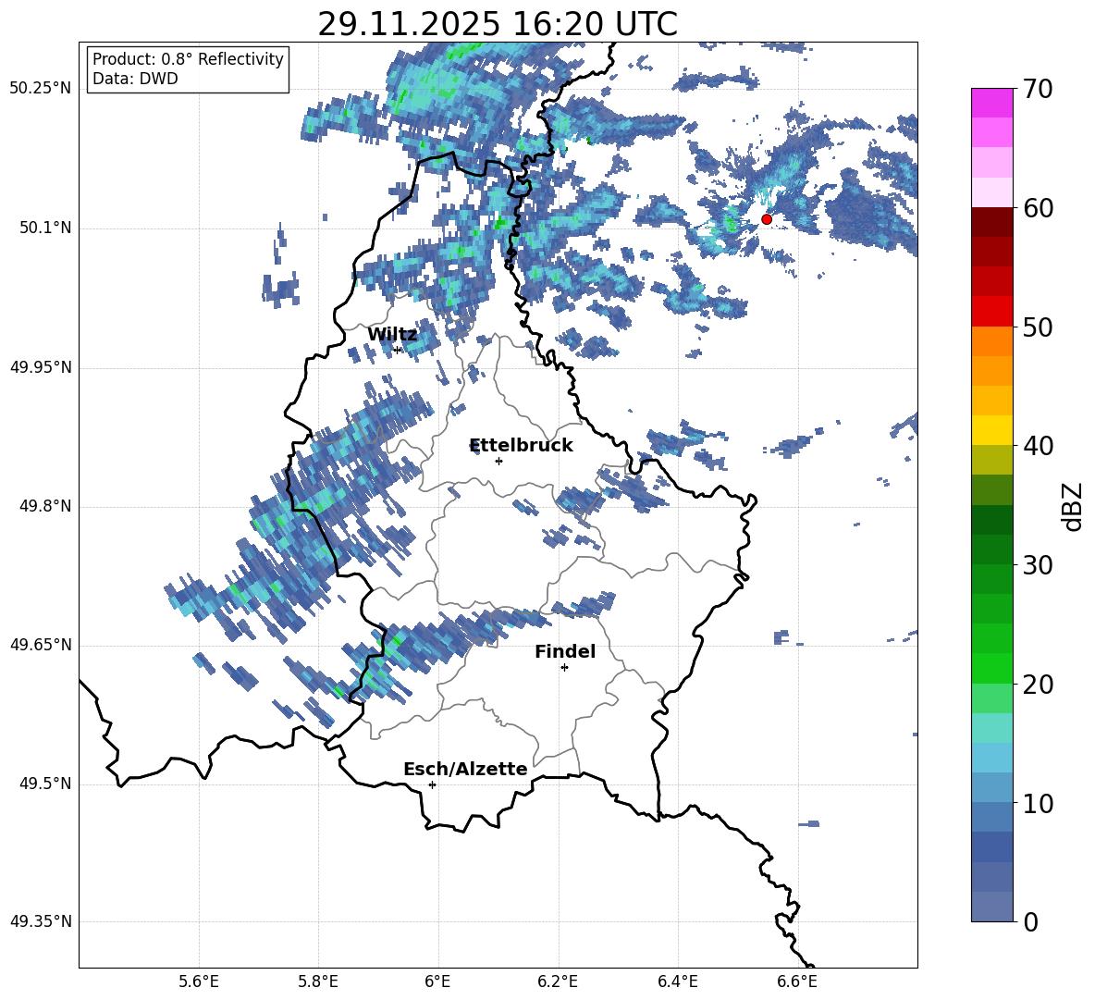Pick the magenta swatch at colorbar top
Screen dimensions: 1095x1000
click(x=991, y=103)
